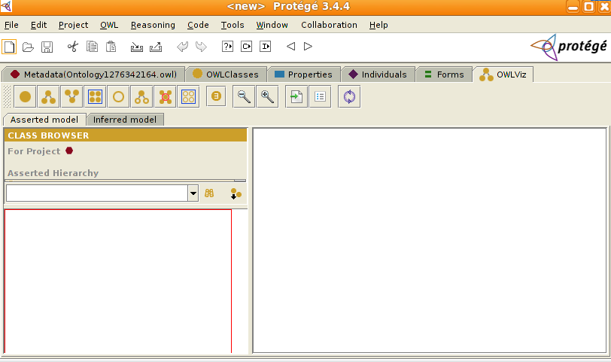Click the Hide All Classes hollow four-dot icon
Screen dimensions: 611x362
pyautogui.click(x=189, y=96)
